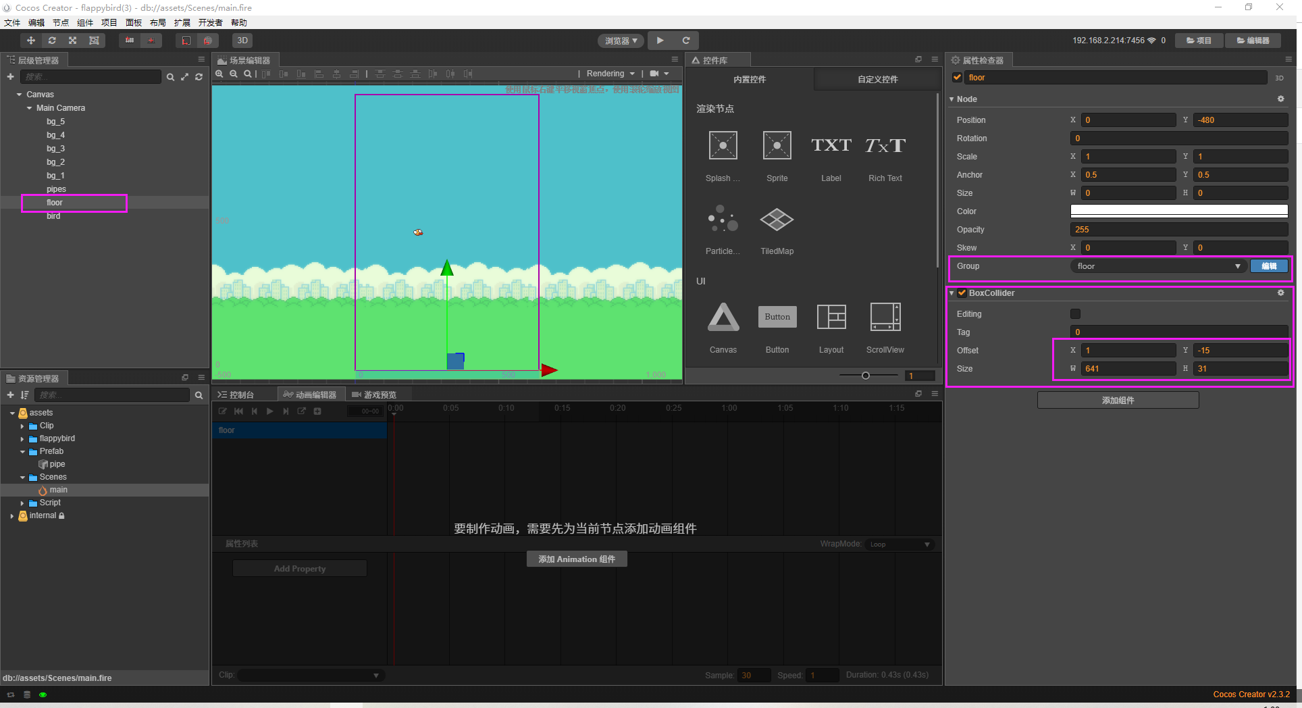The image size is (1302, 708).
Task: Click the preview play button
Action: coord(660,41)
